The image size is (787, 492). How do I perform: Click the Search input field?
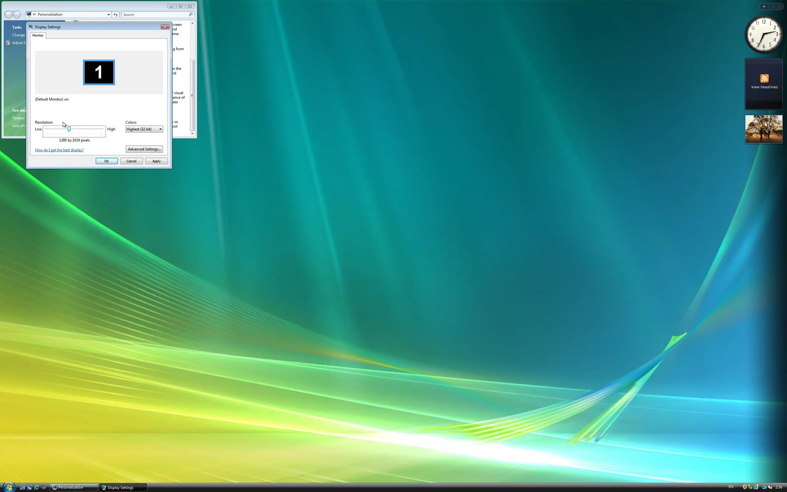click(155, 15)
